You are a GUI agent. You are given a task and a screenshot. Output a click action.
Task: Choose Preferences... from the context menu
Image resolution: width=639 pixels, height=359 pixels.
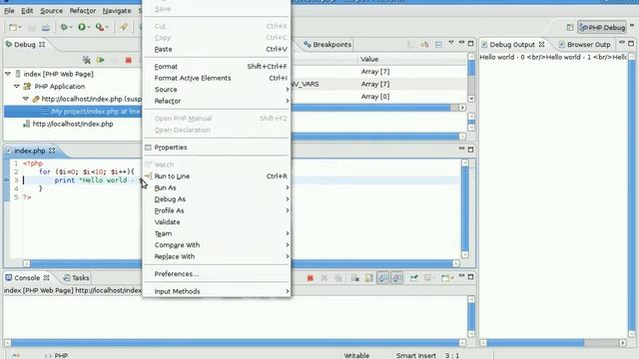pos(217,274)
